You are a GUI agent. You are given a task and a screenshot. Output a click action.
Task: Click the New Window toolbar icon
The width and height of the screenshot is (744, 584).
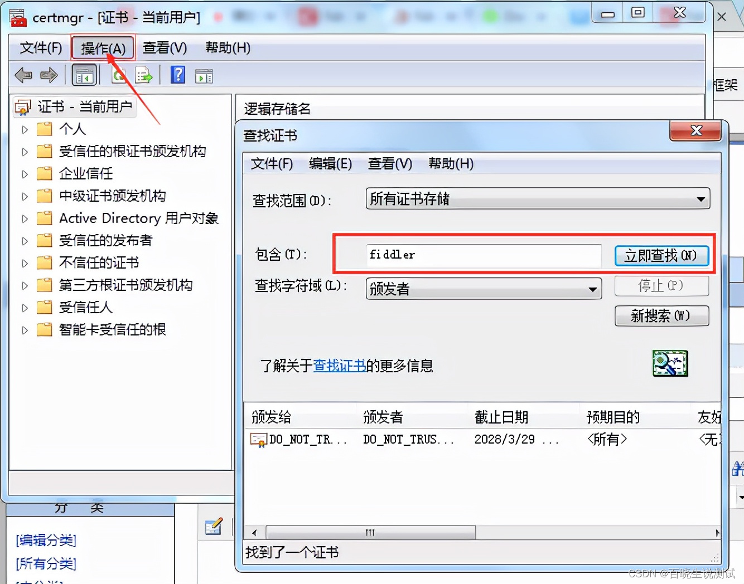click(204, 75)
